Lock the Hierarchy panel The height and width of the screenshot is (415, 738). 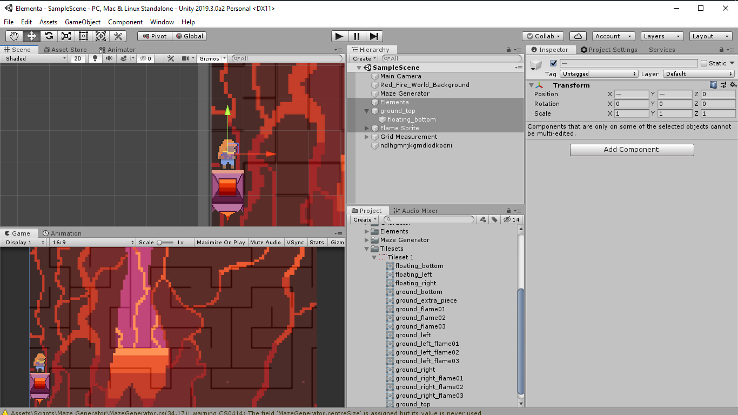[508, 50]
